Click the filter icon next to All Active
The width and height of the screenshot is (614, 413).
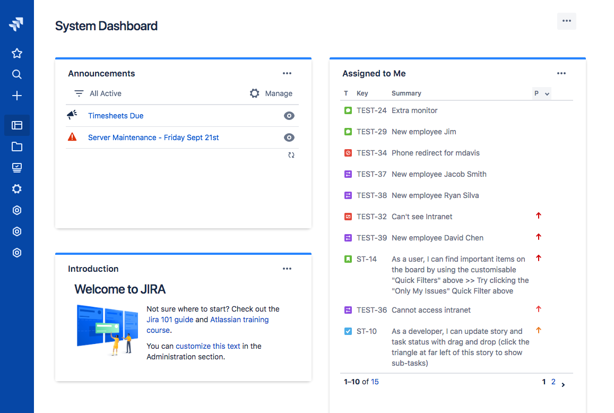79,93
